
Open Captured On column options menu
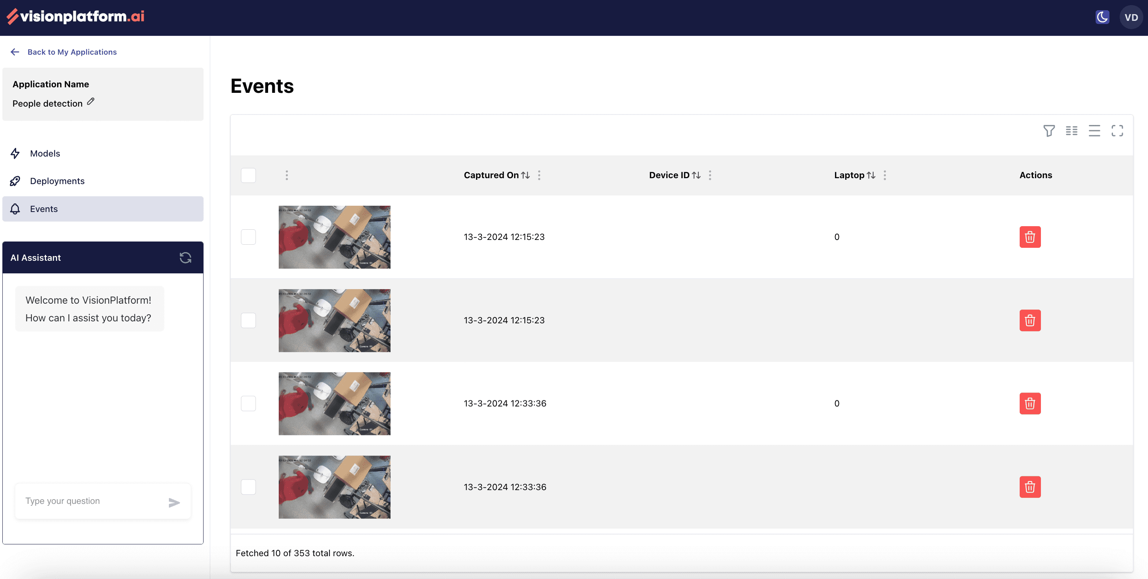539,175
